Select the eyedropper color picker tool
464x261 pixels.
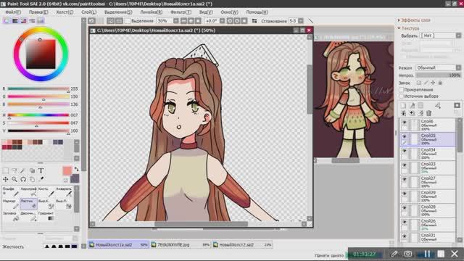(x=41, y=179)
